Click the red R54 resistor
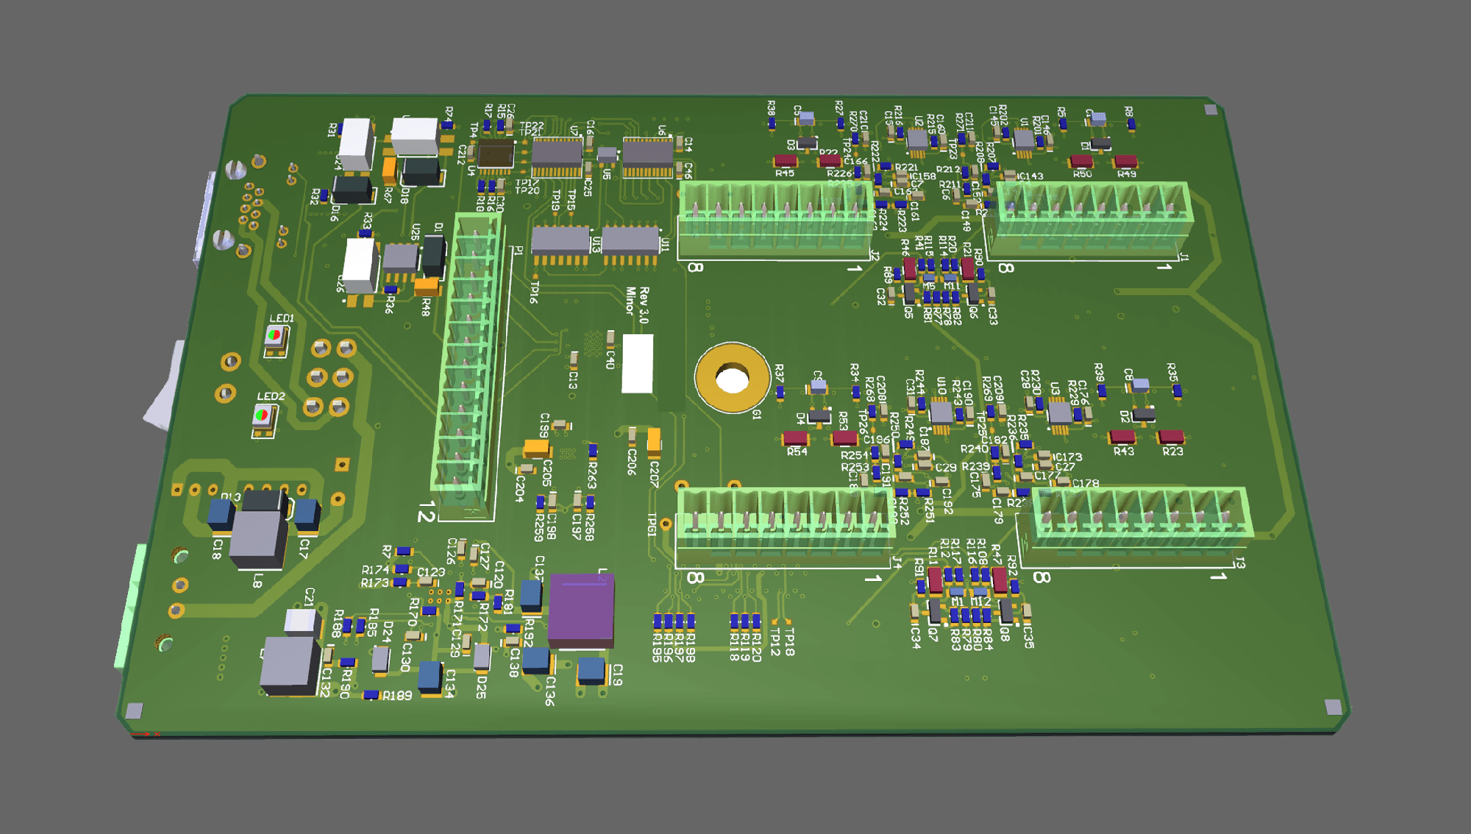Screen dimensions: 1471x834 click(796, 438)
